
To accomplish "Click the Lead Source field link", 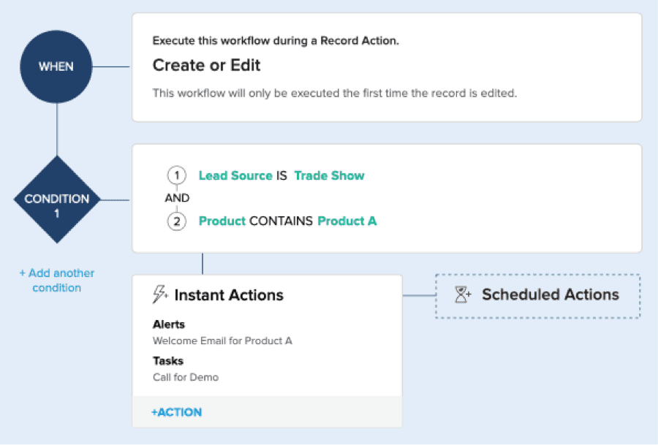I will [235, 175].
